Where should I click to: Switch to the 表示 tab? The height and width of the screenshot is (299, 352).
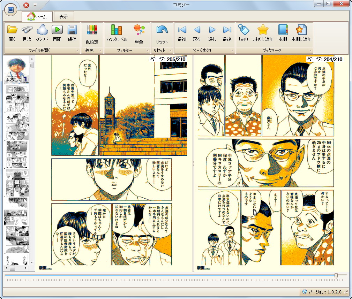point(64,16)
